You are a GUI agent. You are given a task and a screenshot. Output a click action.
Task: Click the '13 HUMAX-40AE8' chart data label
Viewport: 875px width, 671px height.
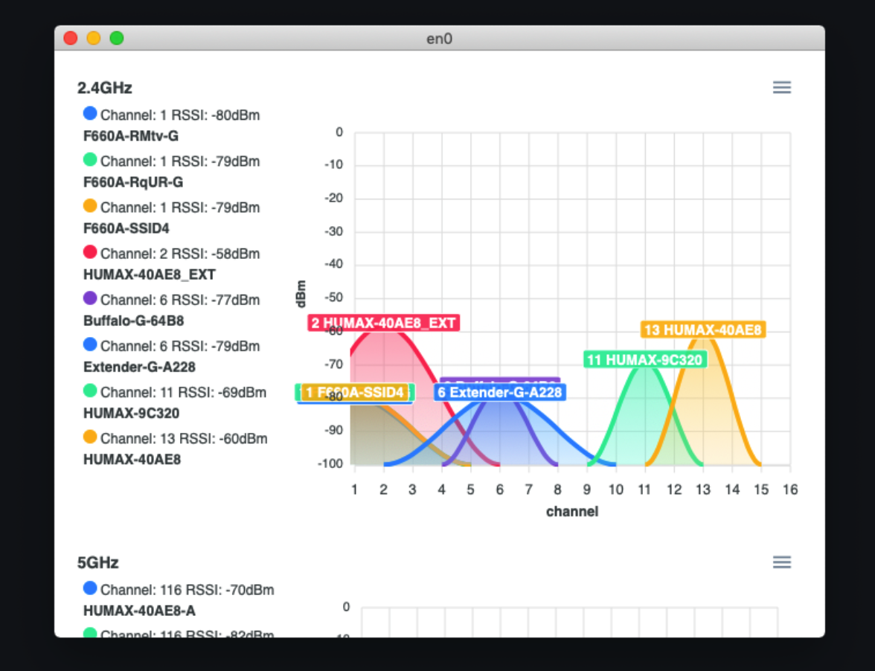click(702, 330)
